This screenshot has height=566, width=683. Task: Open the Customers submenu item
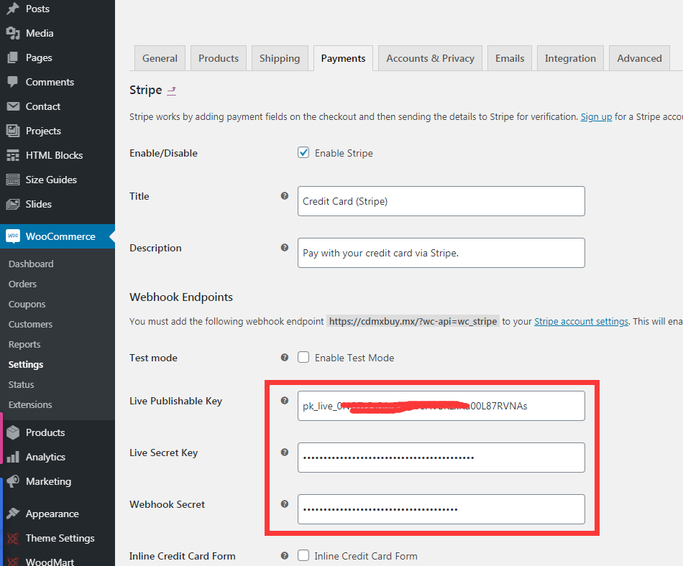(x=30, y=324)
